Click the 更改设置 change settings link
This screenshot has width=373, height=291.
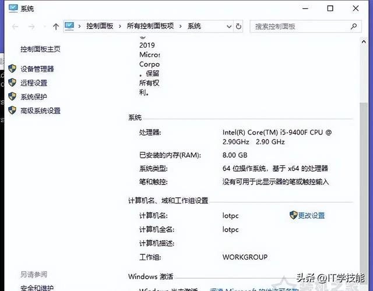pyautogui.click(x=311, y=215)
